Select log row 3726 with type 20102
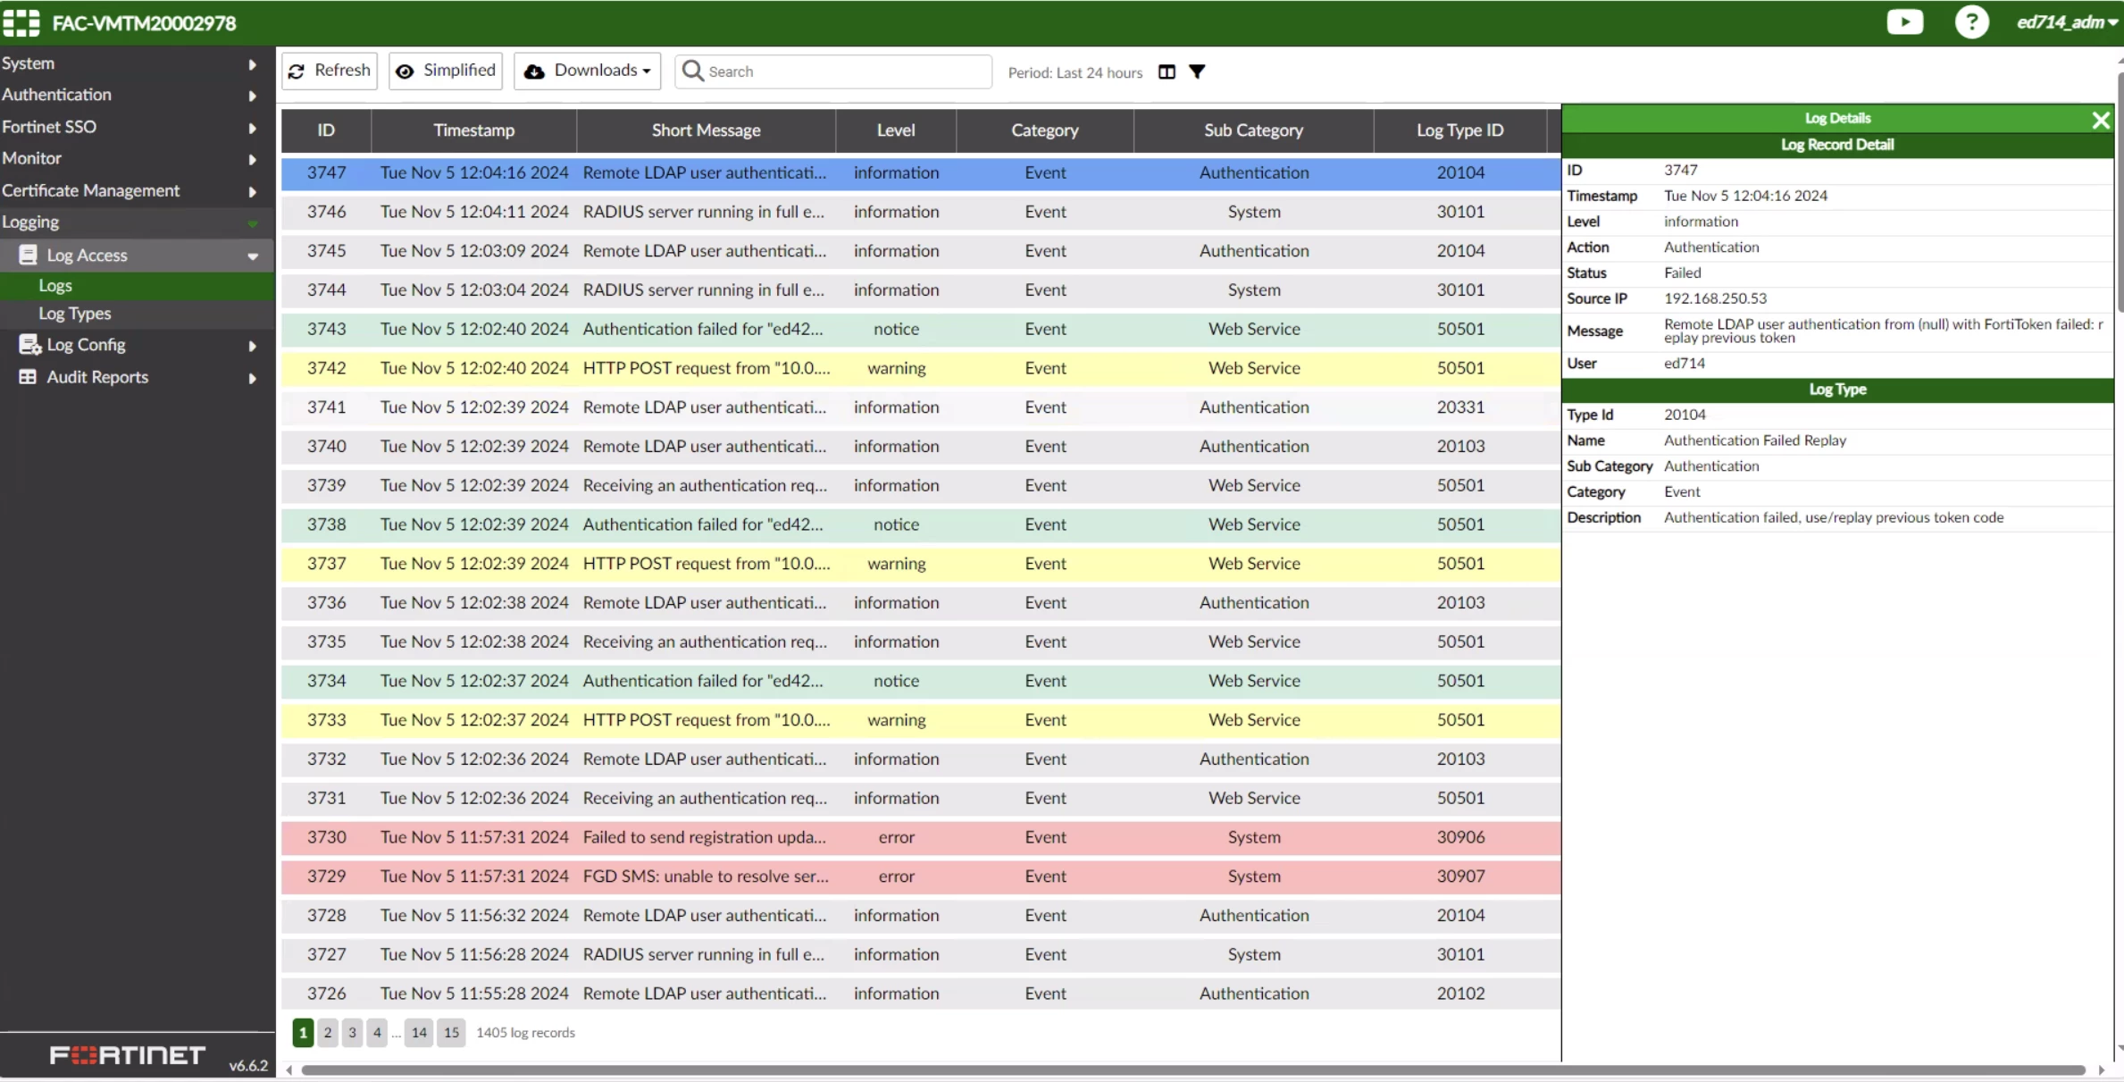This screenshot has width=2124, height=1082. pyautogui.click(x=921, y=994)
